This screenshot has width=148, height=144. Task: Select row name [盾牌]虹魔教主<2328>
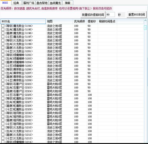(19, 106)
